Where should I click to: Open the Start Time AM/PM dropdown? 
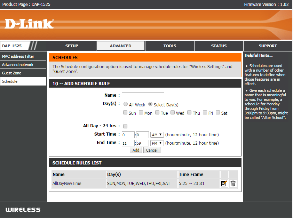(x=157, y=135)
